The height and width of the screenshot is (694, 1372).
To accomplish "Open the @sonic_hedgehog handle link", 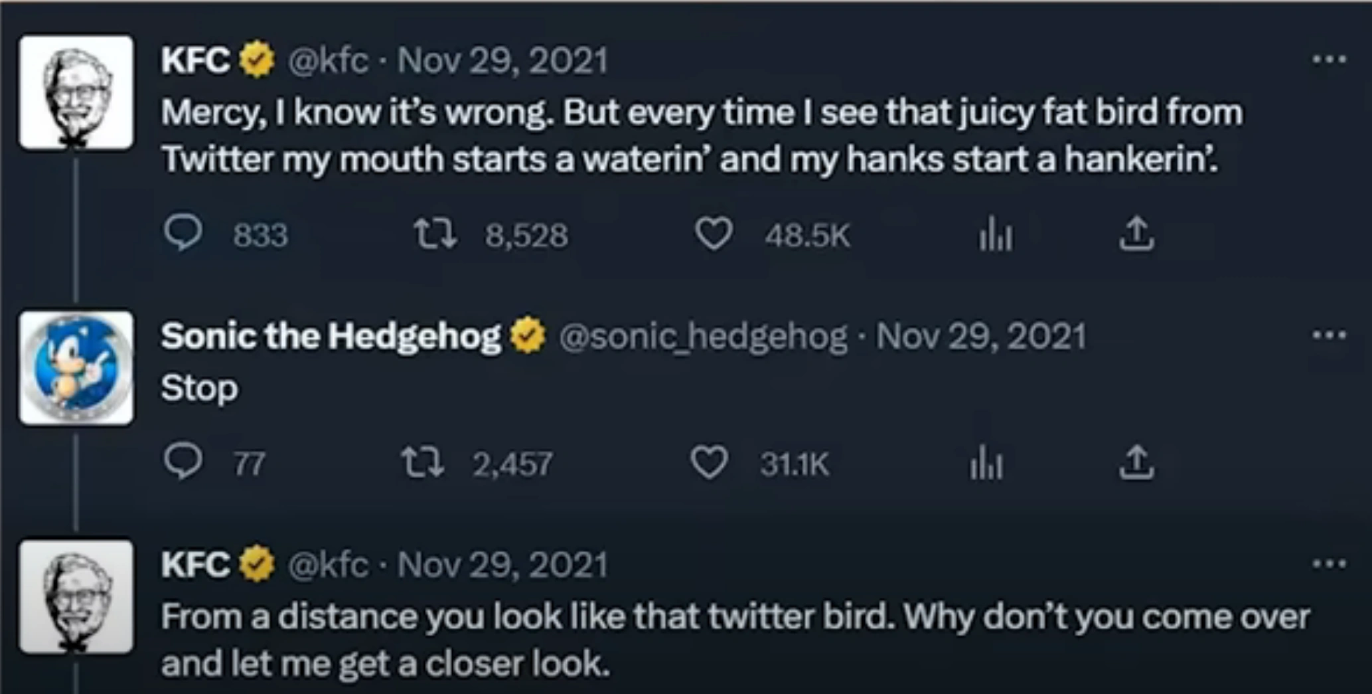I will click(x=703, y=336).
